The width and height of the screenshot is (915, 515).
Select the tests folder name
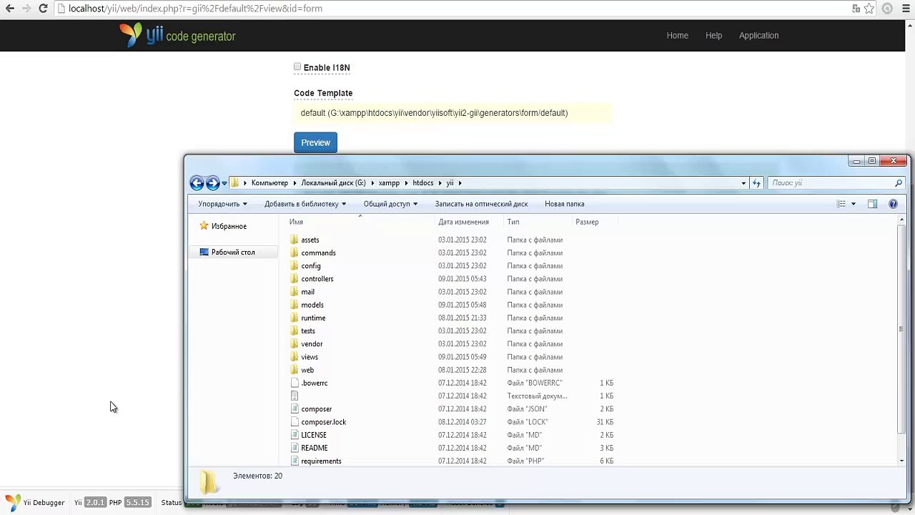[x=308, y=331]
